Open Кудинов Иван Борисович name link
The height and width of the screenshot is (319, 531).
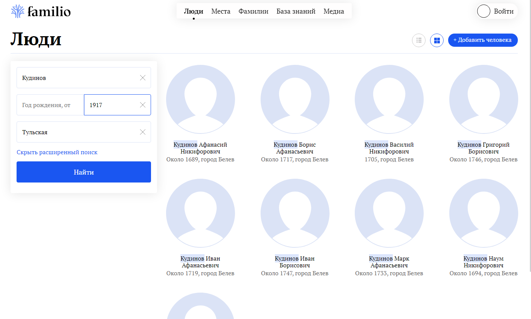click(x=295, y=262)
